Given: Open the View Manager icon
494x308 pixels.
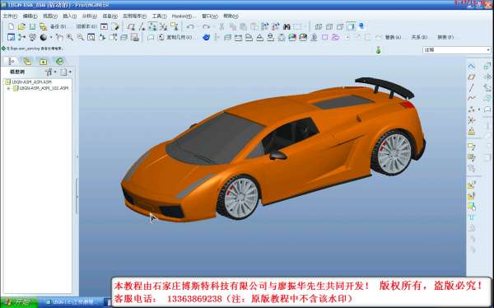Looking at the screenshot, I should click(135, 37).
